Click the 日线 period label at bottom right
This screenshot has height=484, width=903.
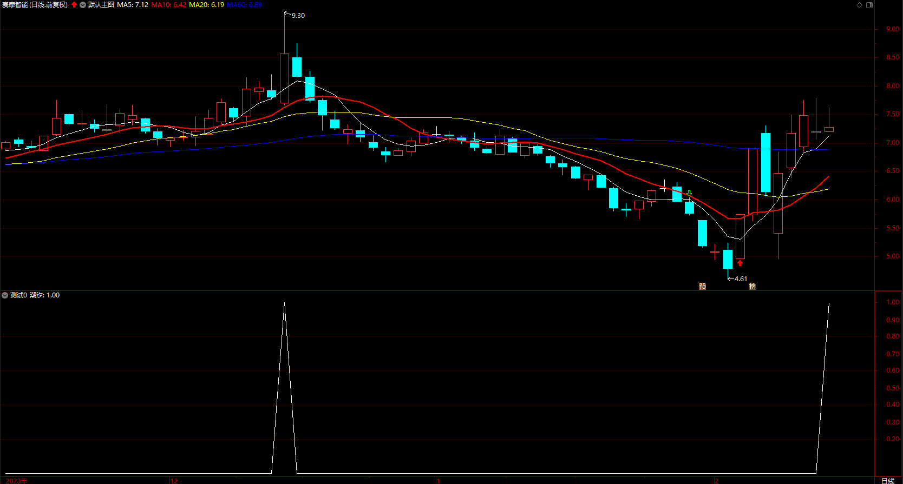(888, 480)
